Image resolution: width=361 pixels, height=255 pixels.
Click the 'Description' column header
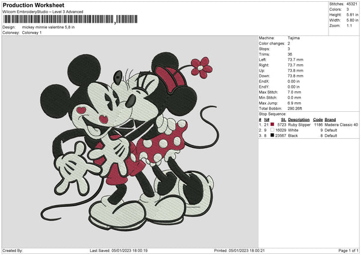click(x=298, y=120)
